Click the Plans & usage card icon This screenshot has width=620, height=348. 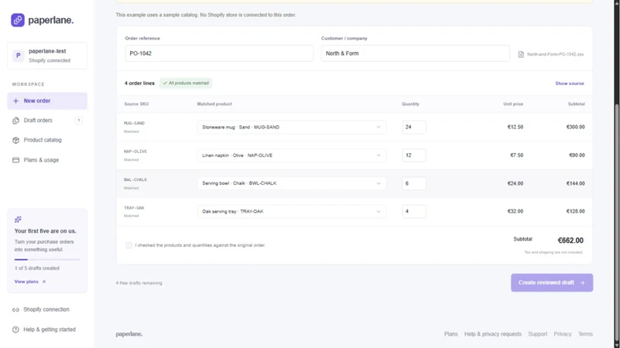pos(15,160)
